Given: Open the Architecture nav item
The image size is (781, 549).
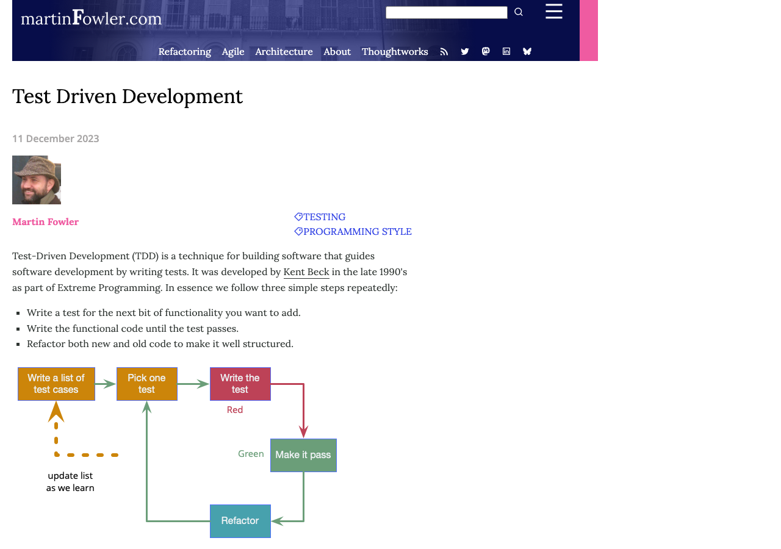Looking at the screenshot, I should [x=284, y=52].
